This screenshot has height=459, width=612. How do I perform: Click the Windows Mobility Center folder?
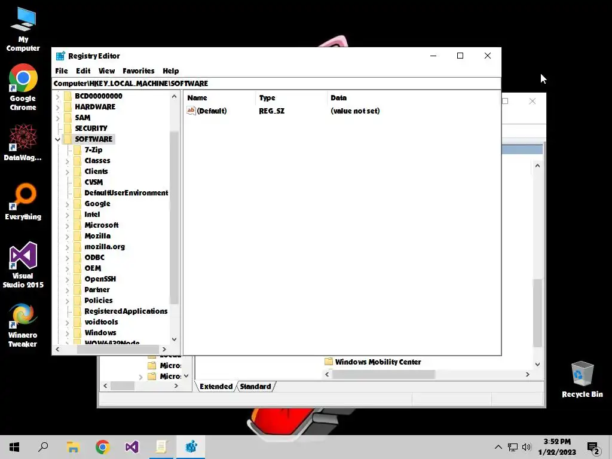point(373,362)
